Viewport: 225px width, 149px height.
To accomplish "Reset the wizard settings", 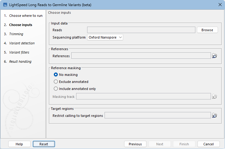I will click(44, 144).
